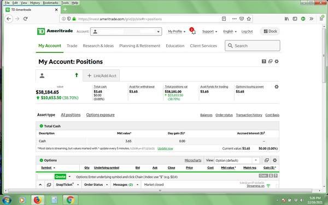The image size is (328, 205).
Task: Click the help question mark icon by Positions
Action: tap(264, 61)
